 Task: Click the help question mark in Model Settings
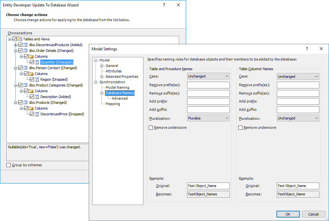(307, 49)
